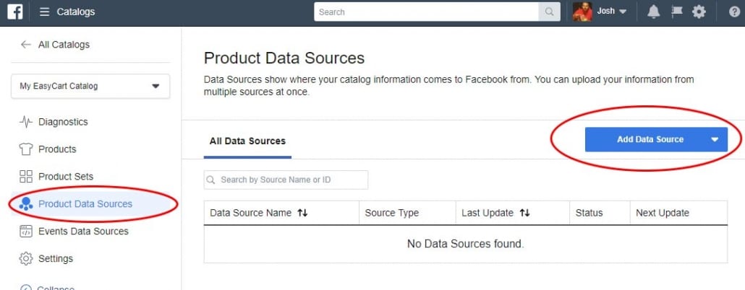
Task: Open Product Sets in sidebar
Action: [65, 176]
